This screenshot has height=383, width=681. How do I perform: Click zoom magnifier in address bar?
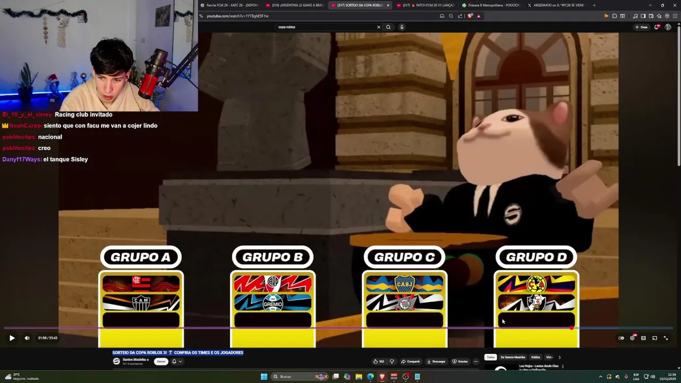click(451, 16)
